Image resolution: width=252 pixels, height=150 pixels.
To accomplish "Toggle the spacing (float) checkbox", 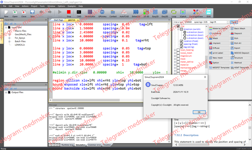I will click(x=182, y=44).
